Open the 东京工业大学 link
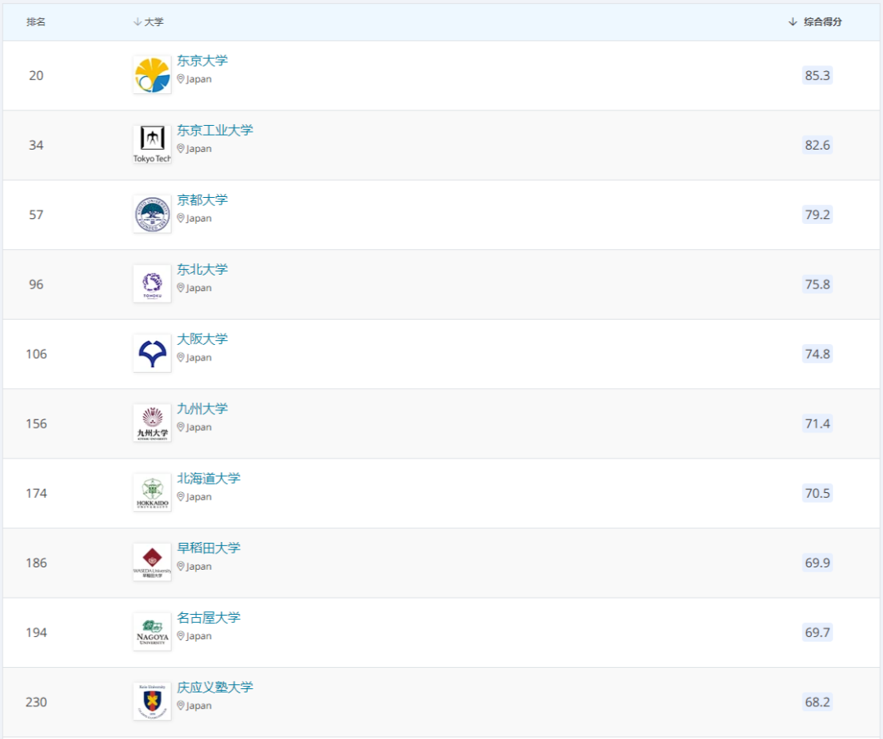Screen dimensions: 883x739 [215, 130]
